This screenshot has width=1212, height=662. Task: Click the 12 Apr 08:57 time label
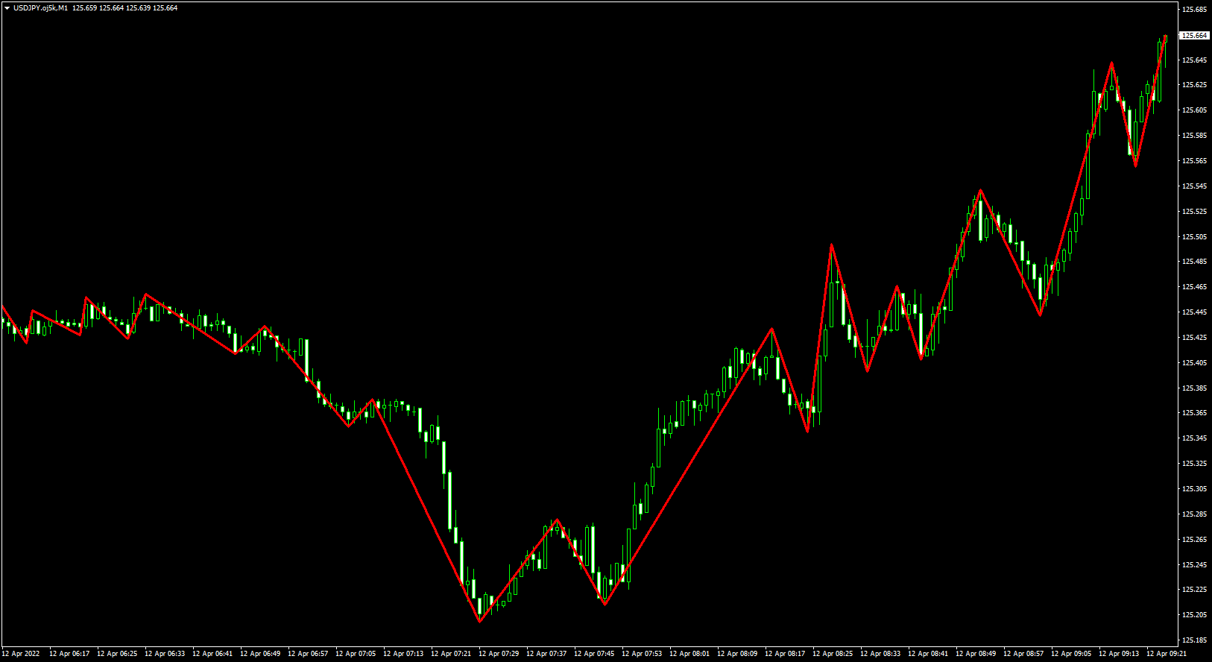coord(1023,654)
